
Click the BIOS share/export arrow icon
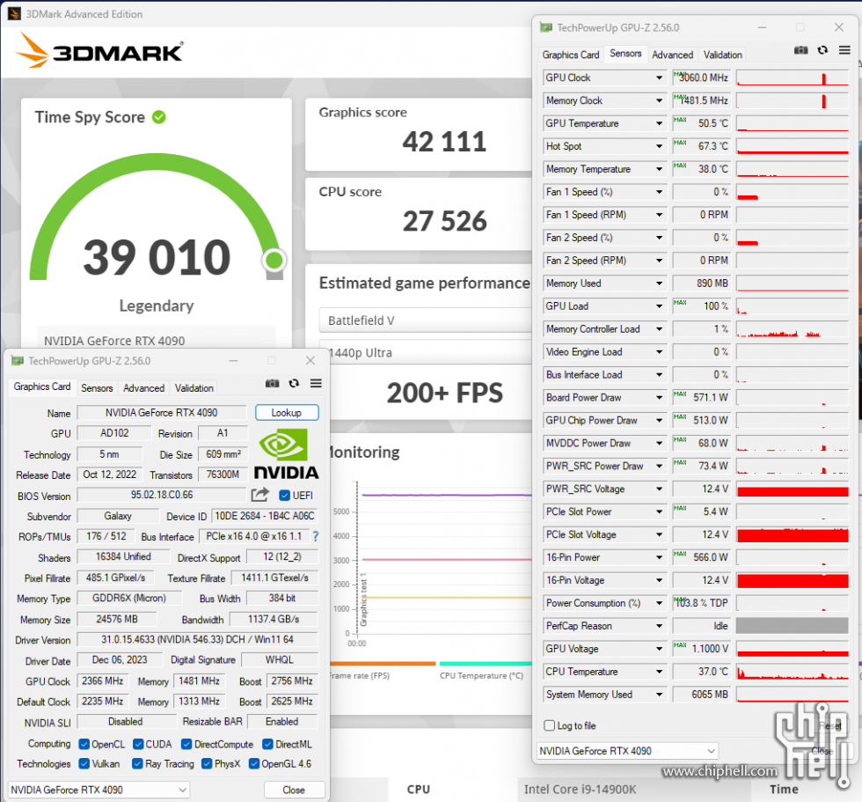(x=260, y=495)
